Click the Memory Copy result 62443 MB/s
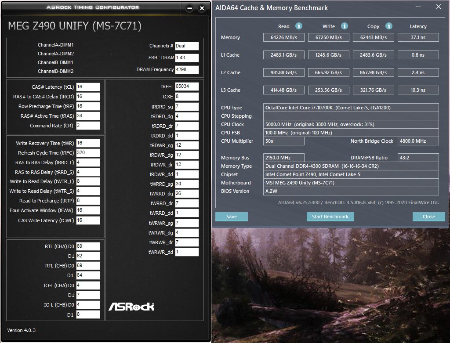 point(373,37)
